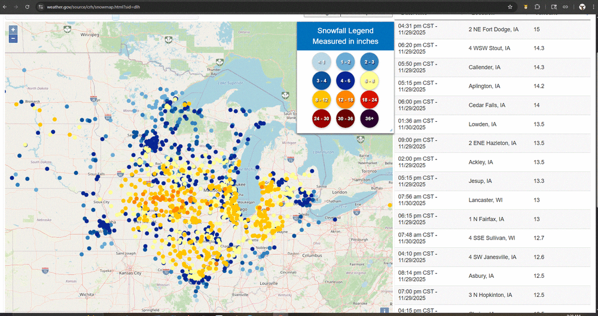This screenshot has height=316, width=598.
Task: Zoom out the snowfall map
Action: 13,38
